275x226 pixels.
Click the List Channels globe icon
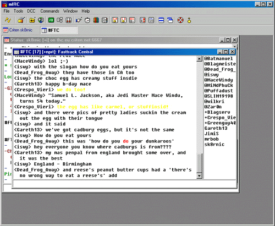tap(41, 20)
